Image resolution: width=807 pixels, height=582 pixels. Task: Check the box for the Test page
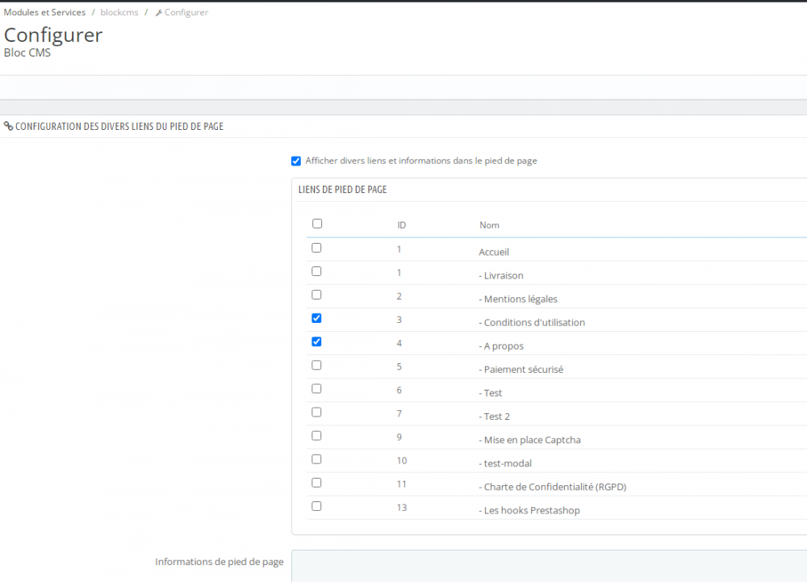click(x=316, y=388)
